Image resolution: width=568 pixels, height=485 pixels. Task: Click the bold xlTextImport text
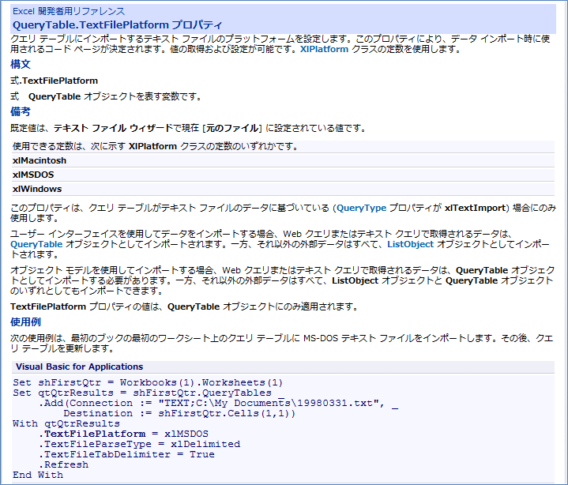coord(475,208)
